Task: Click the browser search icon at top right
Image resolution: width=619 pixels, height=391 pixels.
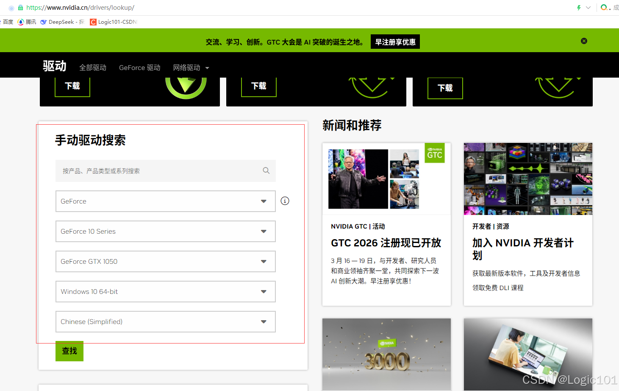Action: click(x=604, y=8)
